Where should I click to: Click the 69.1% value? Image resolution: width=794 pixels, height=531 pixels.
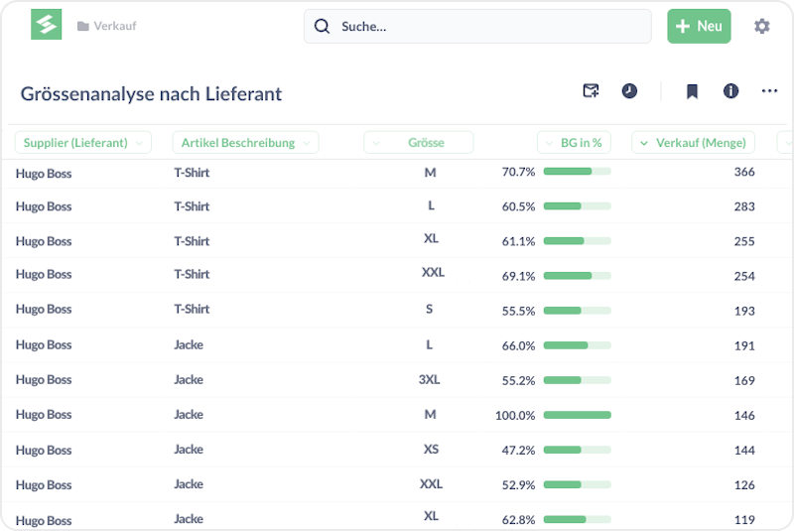pyautogui.click(x=518, y=276)
